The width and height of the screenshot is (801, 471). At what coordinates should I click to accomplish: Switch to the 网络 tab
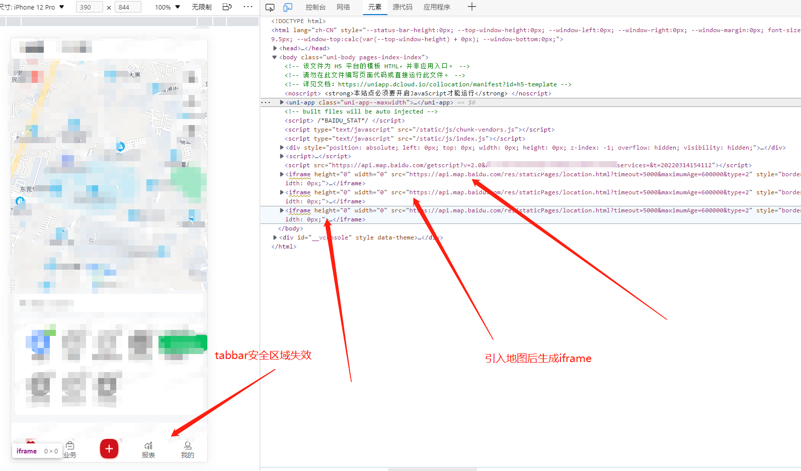pyautogui.click(x=343, y=7)
